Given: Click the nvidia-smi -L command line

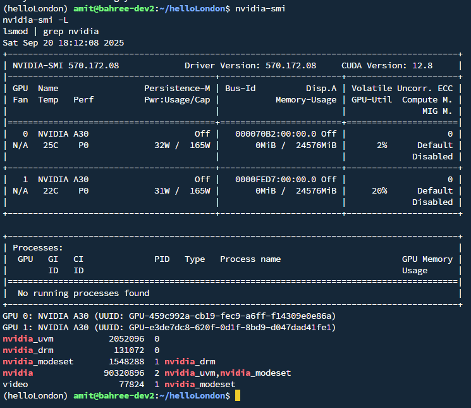Looking at the screenshot, I should click(x=35, y=20).
